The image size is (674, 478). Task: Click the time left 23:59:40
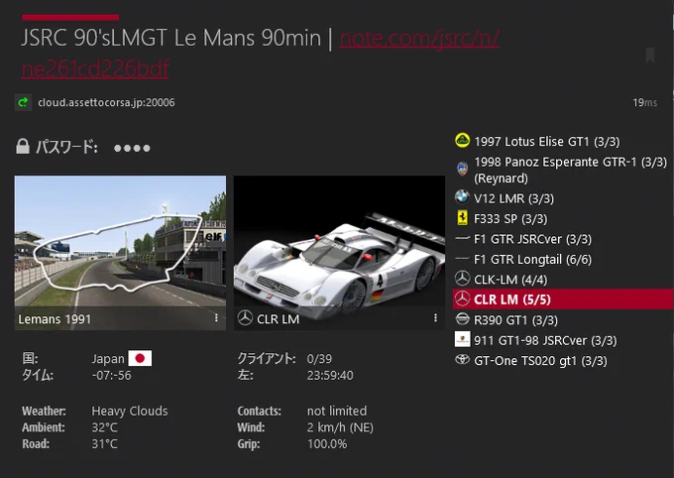[330, 376]
